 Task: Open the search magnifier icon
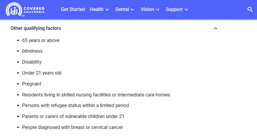point(250,9)
